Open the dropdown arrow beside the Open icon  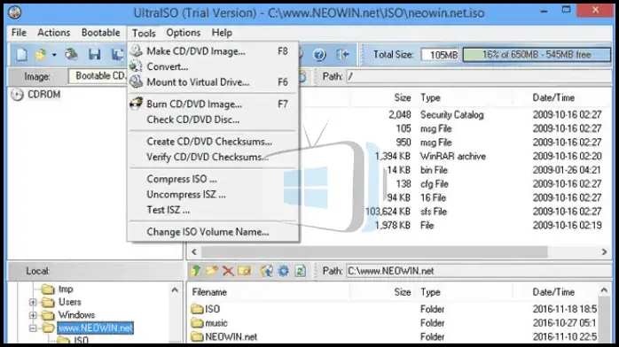[x=54, y=55]
